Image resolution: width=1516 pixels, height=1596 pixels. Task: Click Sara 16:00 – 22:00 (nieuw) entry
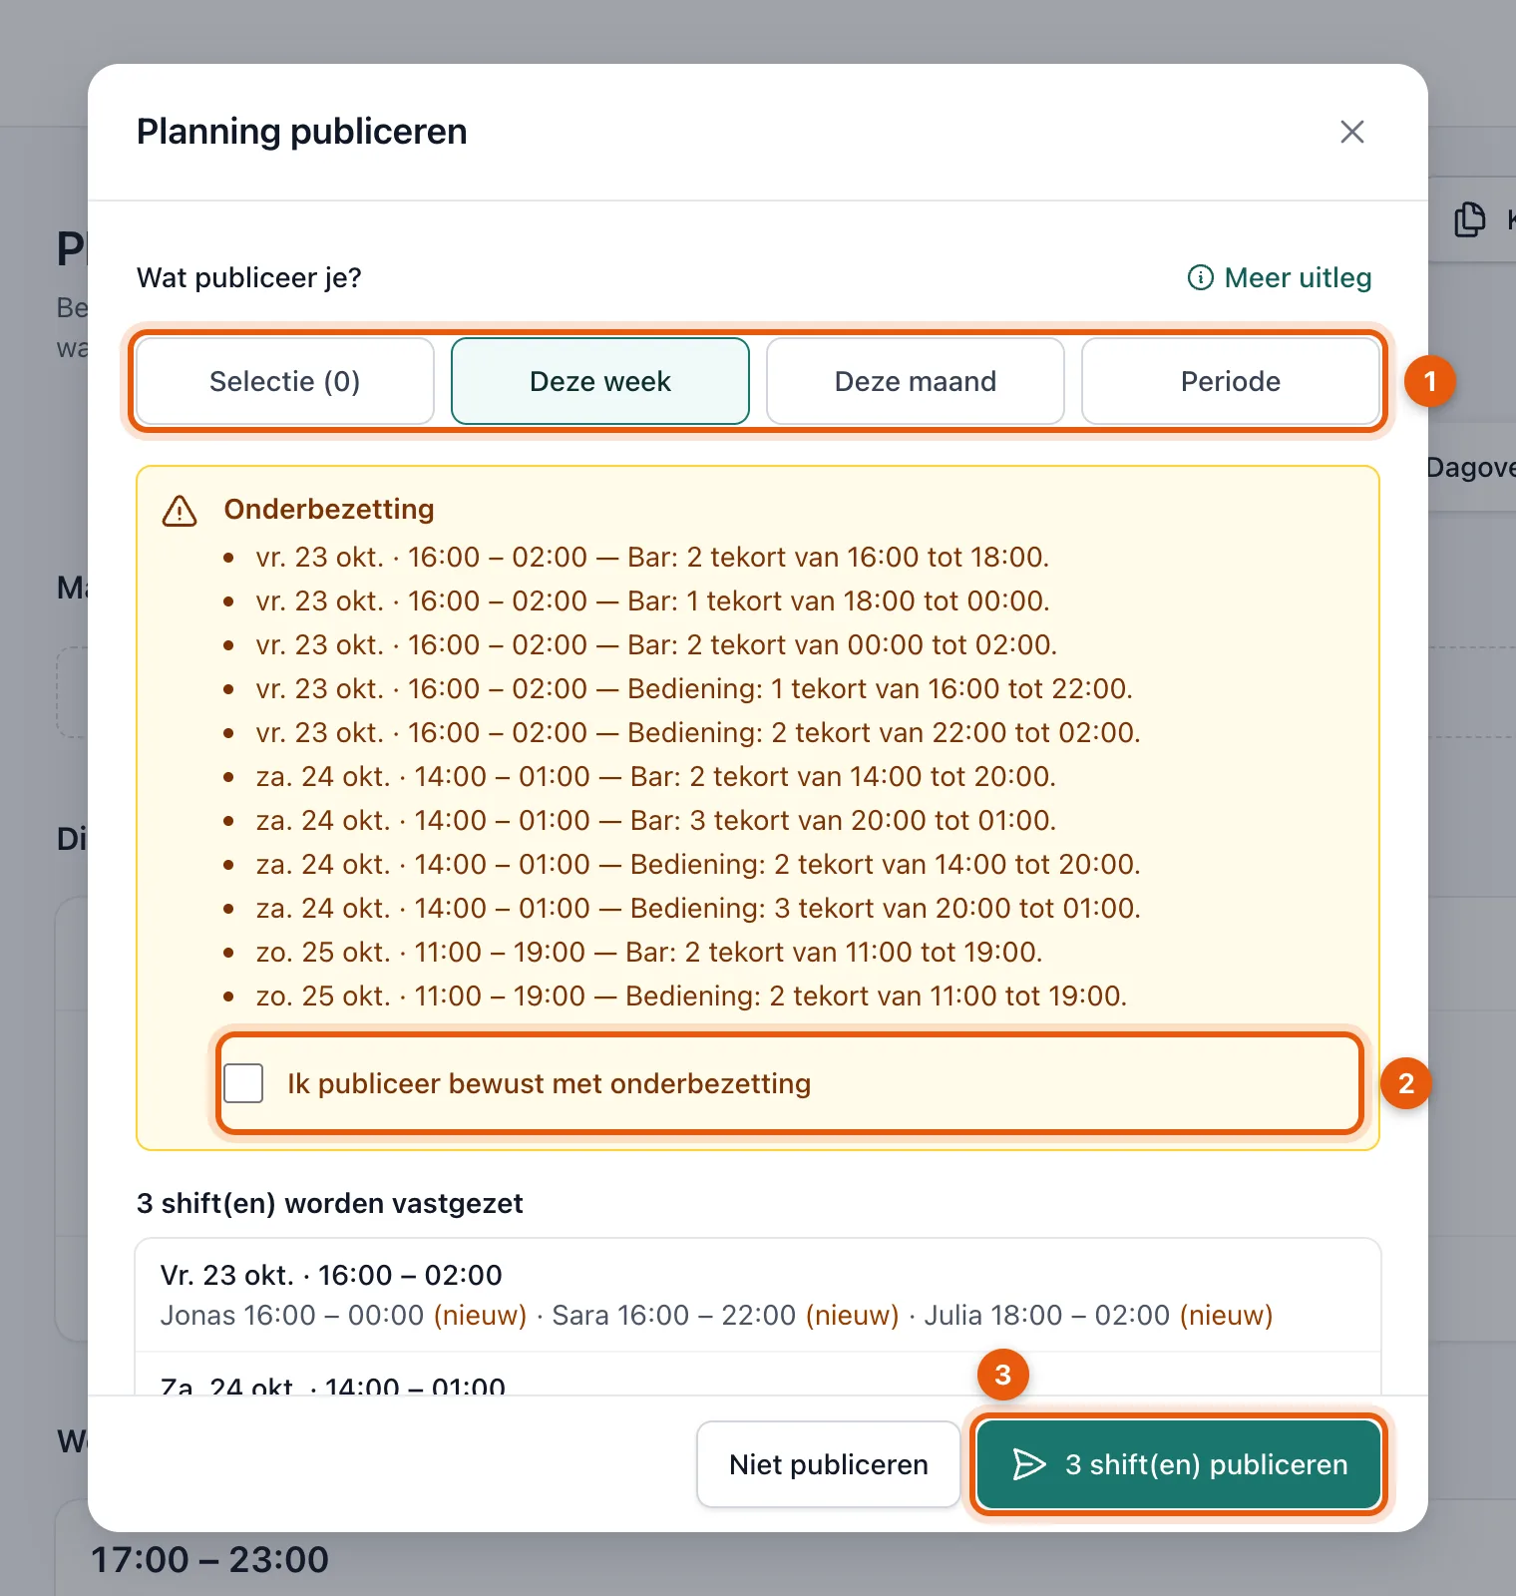pos(725,1315)
